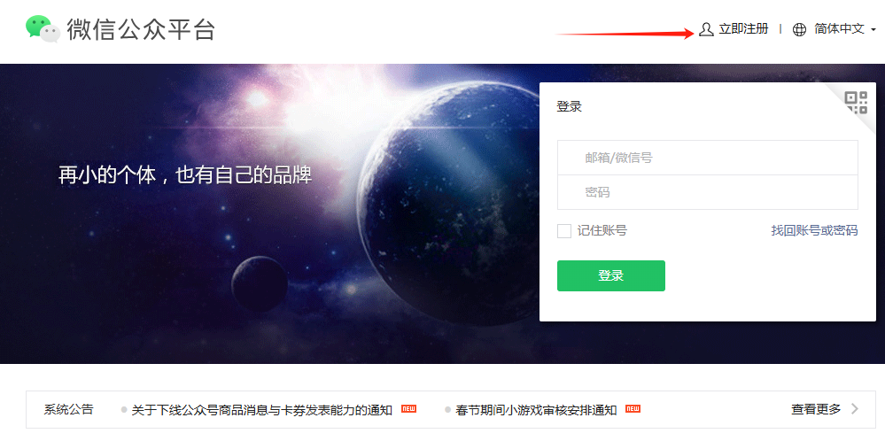Click the NEW badge after 卡券发表能力的通知
The image size is (885, 441).
point(408,409)
